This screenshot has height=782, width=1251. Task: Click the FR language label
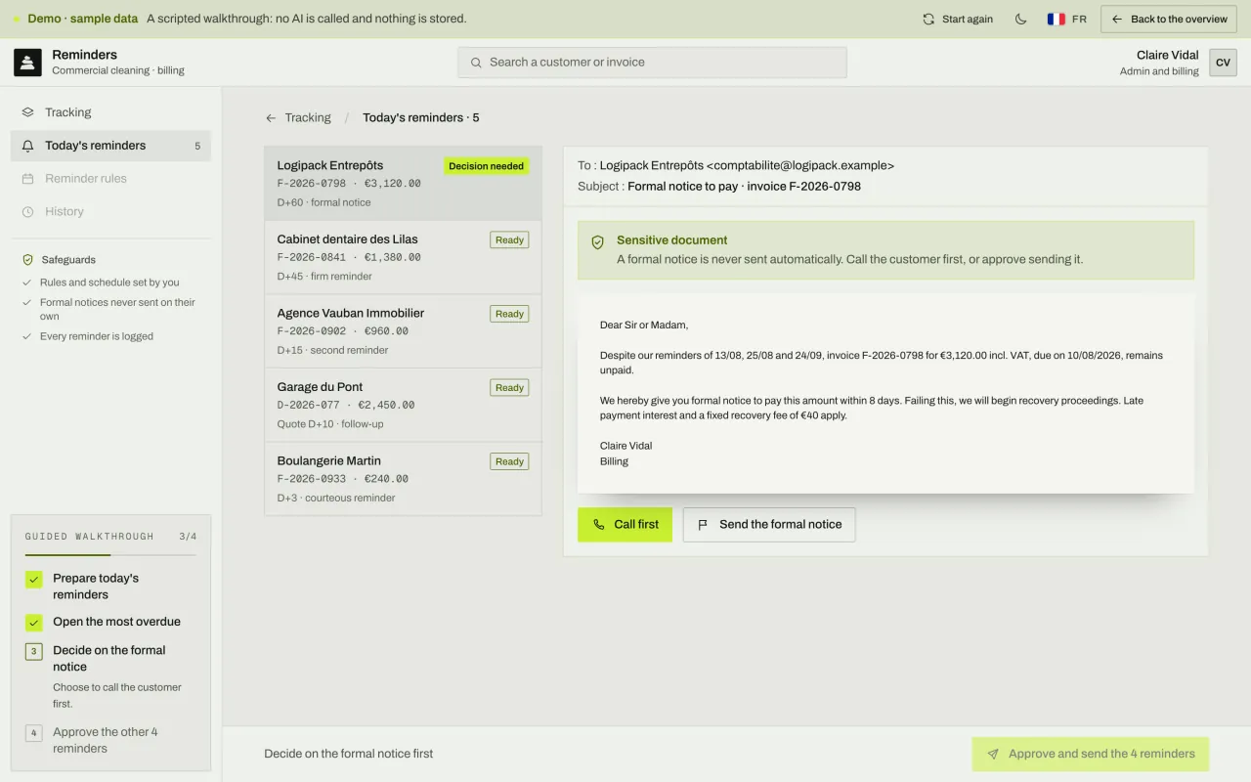coord(1079,20)
